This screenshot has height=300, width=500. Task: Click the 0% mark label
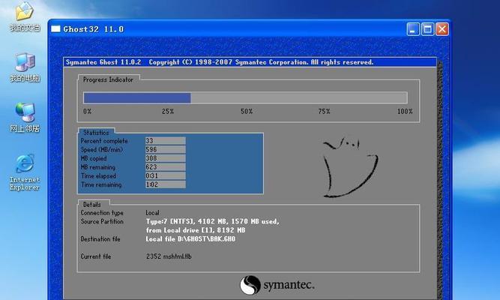click(x=88, y=112)
